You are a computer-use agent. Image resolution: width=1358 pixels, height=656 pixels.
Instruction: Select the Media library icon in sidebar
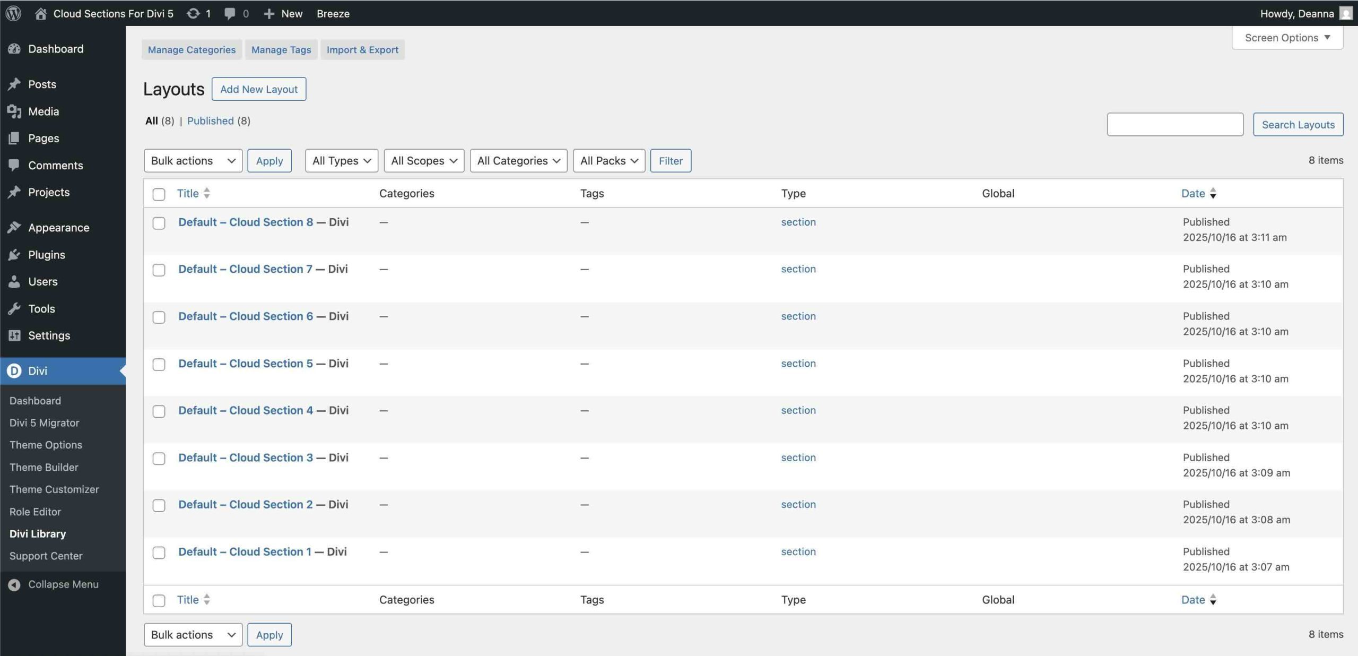pyautogui.click(x=14, y=111)
